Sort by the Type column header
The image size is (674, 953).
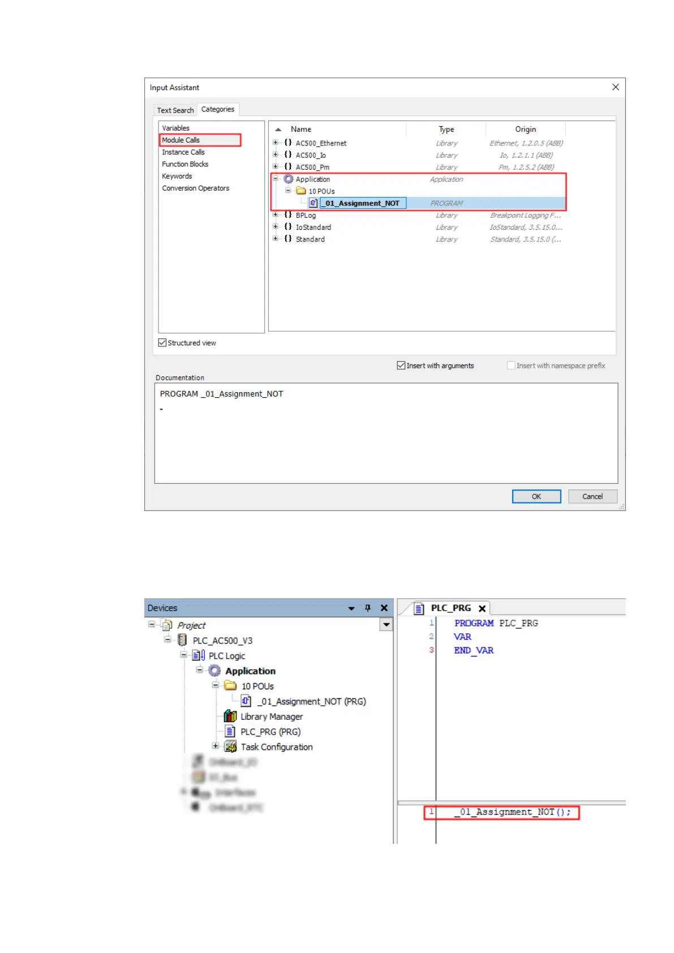446,129
